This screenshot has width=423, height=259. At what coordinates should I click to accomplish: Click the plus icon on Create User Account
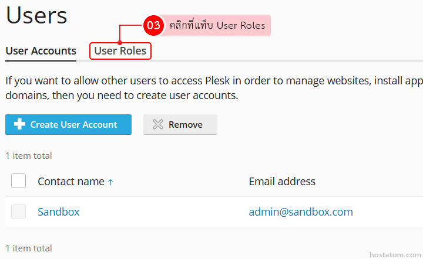point(19,124)
